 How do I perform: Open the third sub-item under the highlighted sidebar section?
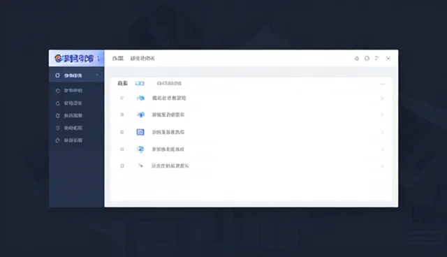[69, 115]
